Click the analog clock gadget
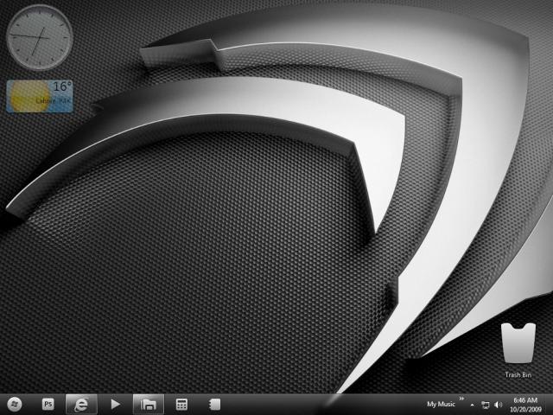Image resolution: width=553 pixels, height=415 pixels. pyautogui.click(x=40, y=37)
